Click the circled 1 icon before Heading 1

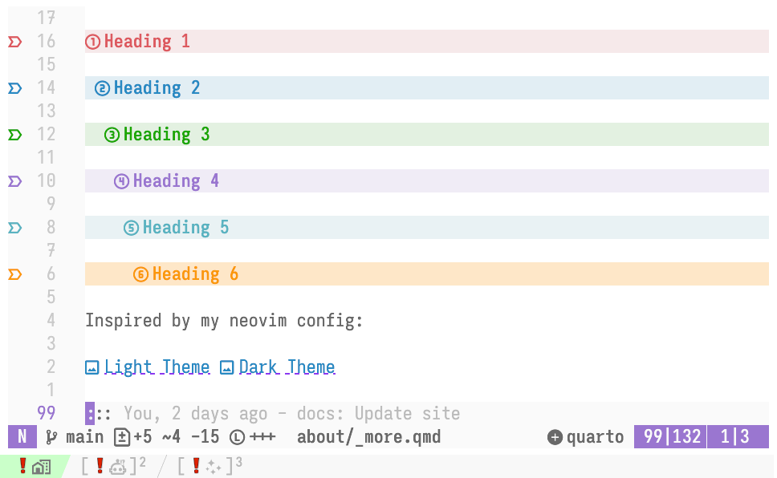point(93,41)
